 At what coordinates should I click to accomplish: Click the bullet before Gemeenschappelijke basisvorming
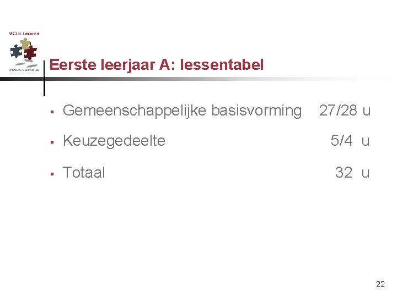51,112
